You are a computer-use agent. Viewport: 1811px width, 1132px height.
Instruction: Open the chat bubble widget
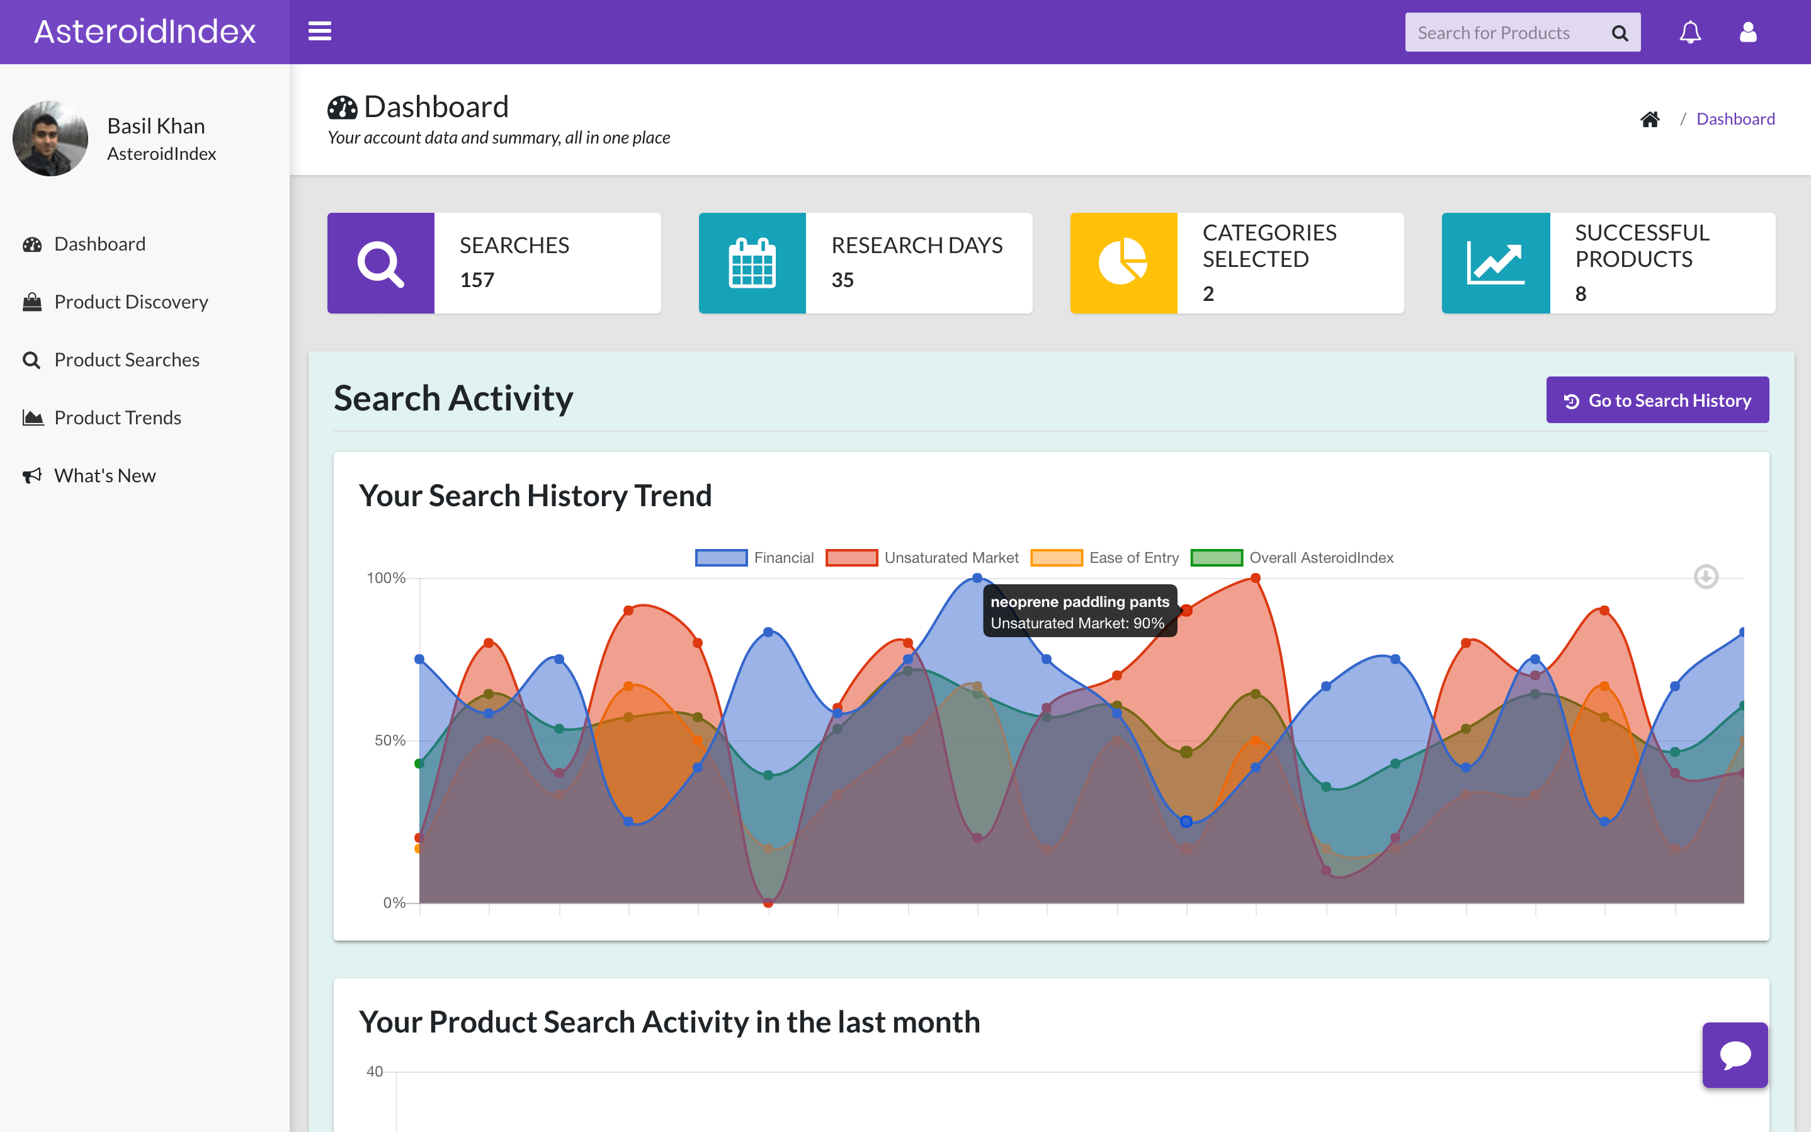pos(1735,1055)
